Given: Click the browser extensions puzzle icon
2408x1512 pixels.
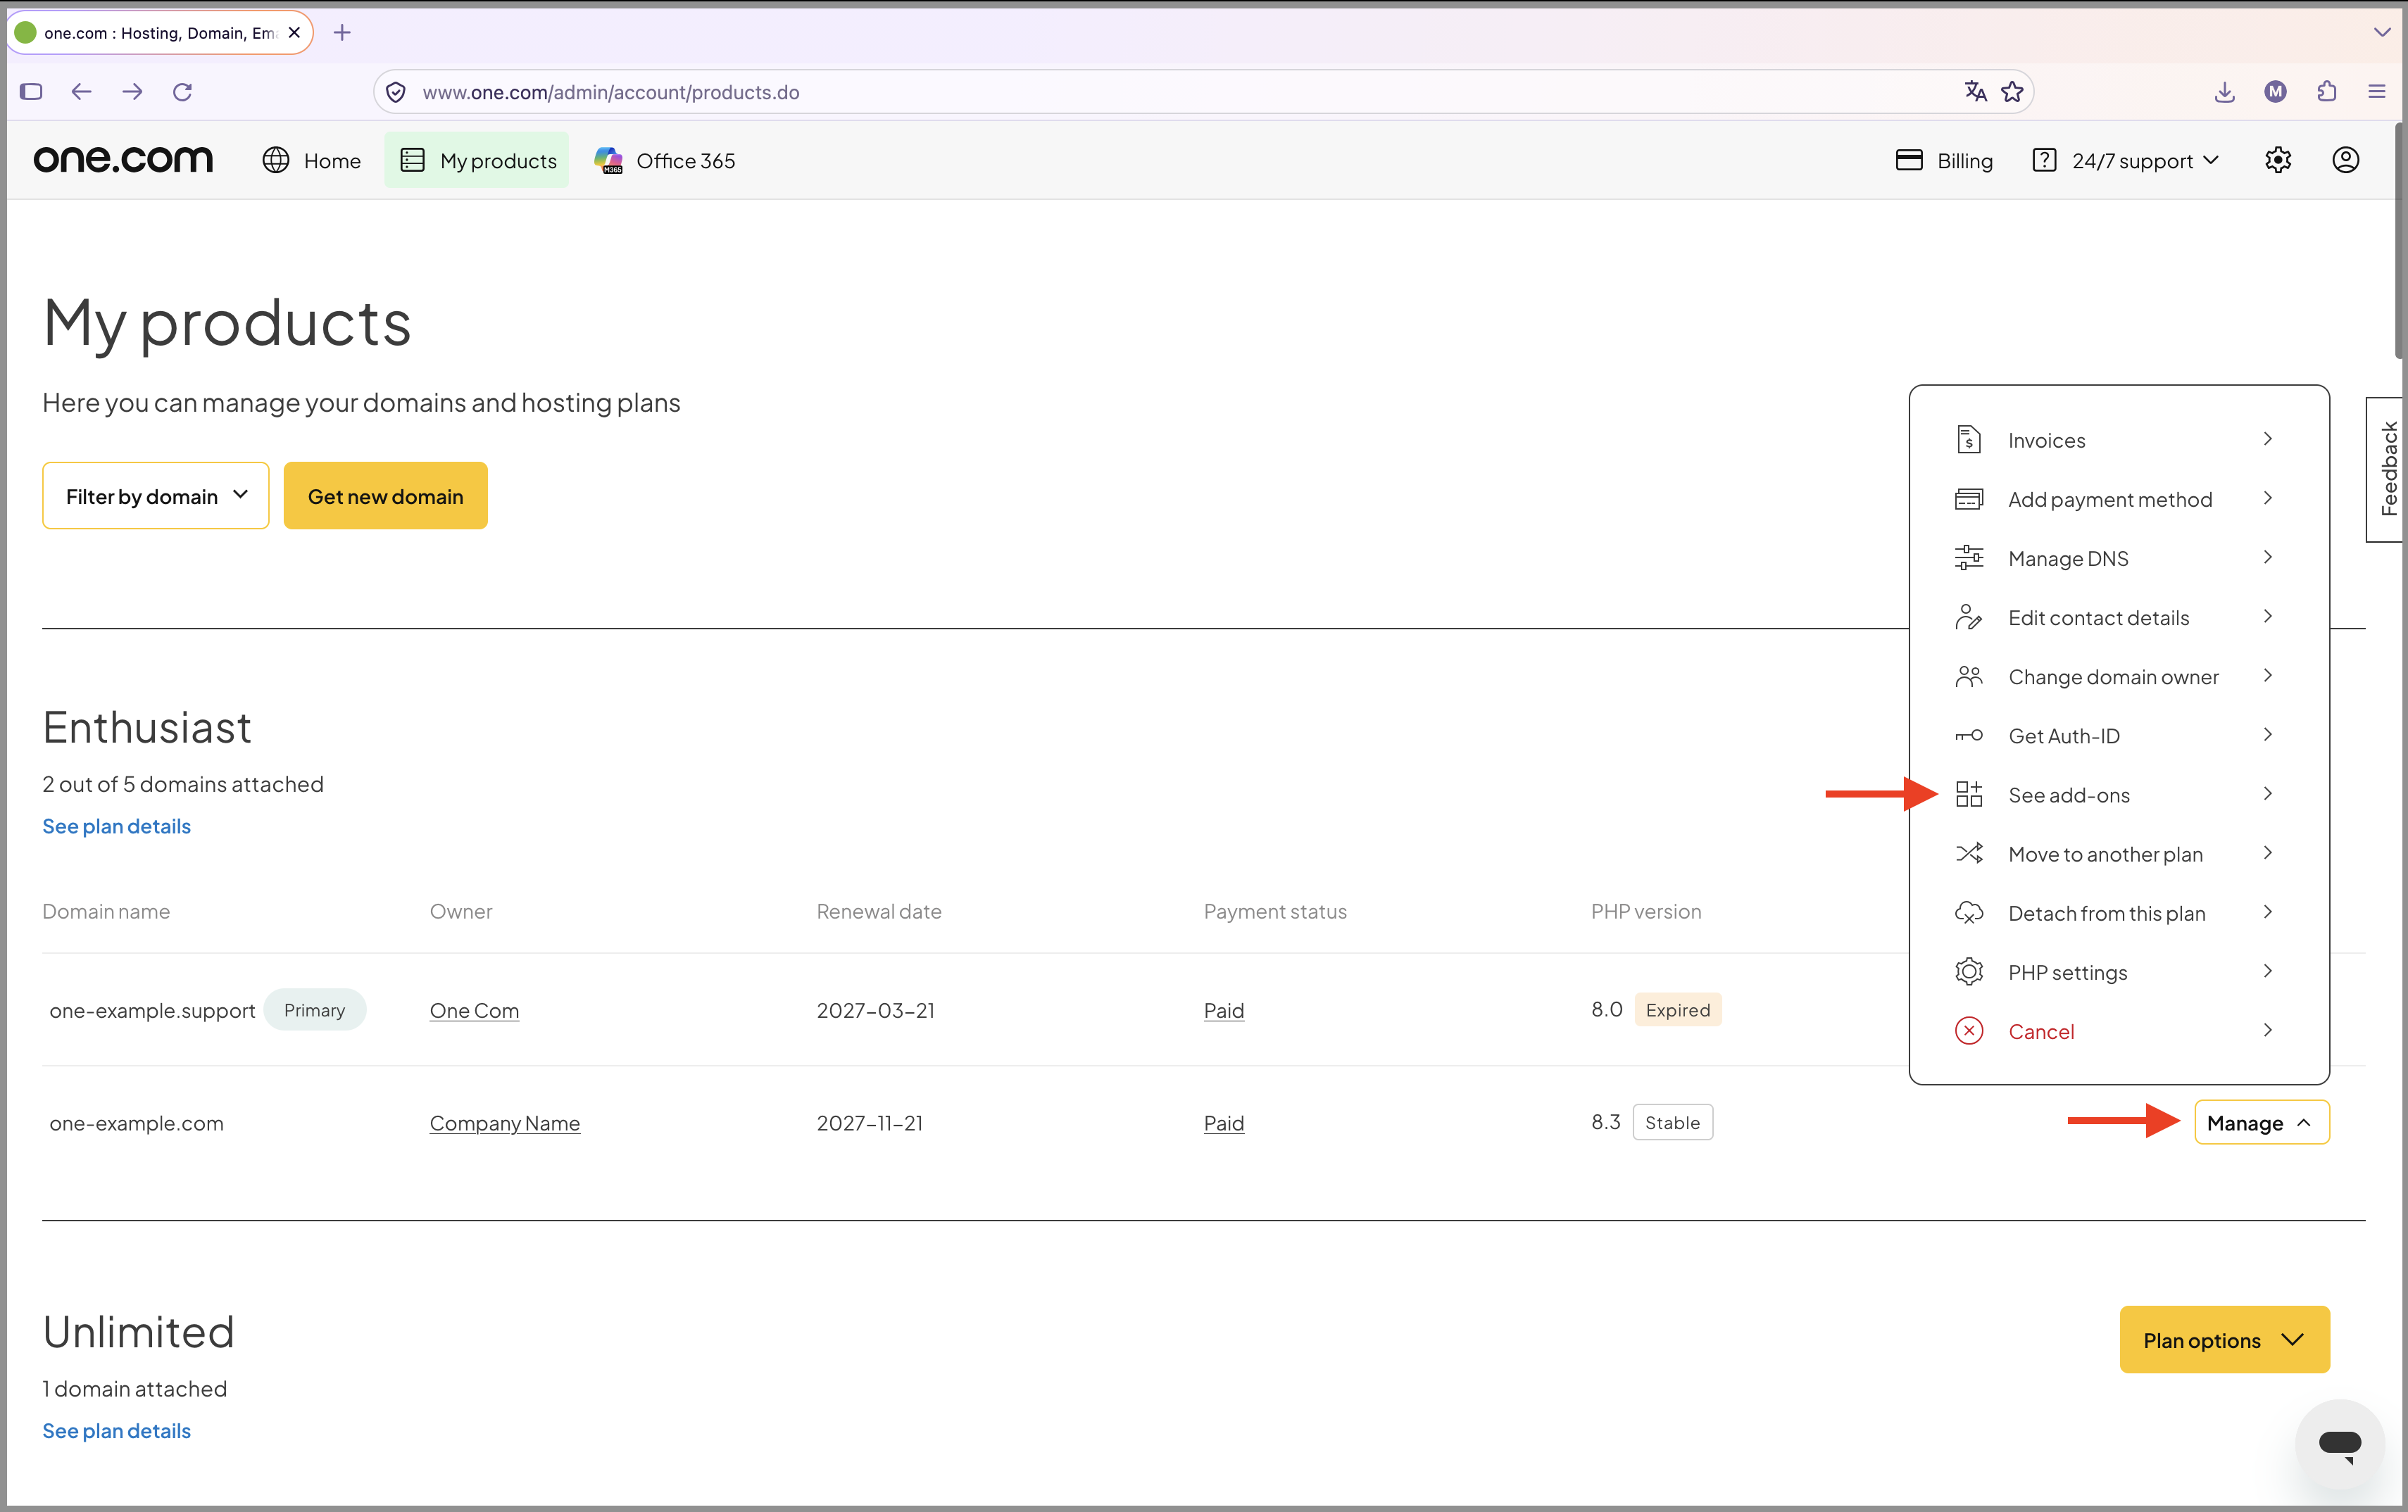Looking at the screenshot, I should coord(2326,92).
